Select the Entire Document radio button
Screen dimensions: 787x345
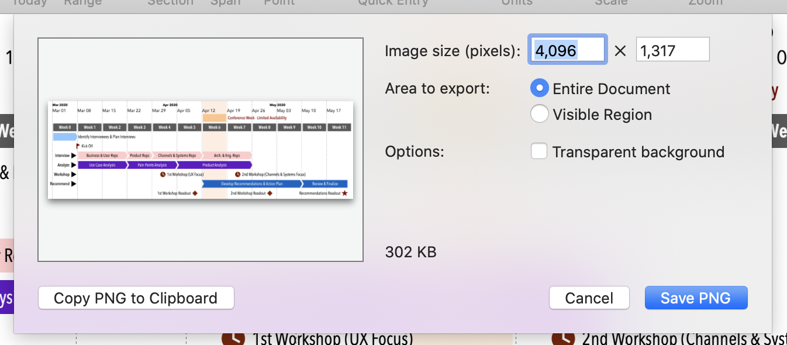(x=540, y=89)
